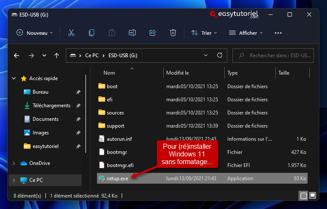Switch to large icons view in status bar
The image size is (327, 209).
point(313,196)
